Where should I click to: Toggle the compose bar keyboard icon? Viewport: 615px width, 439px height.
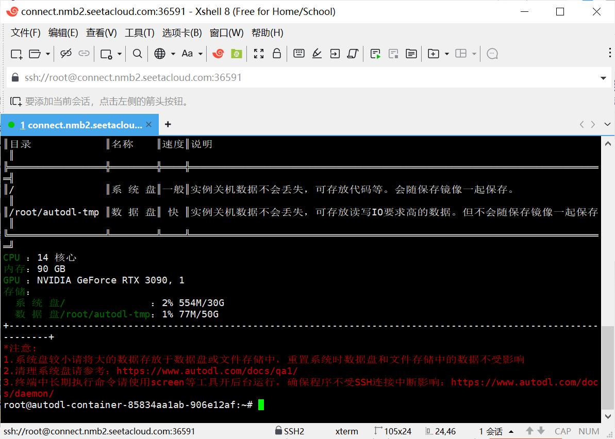[298, 54]
